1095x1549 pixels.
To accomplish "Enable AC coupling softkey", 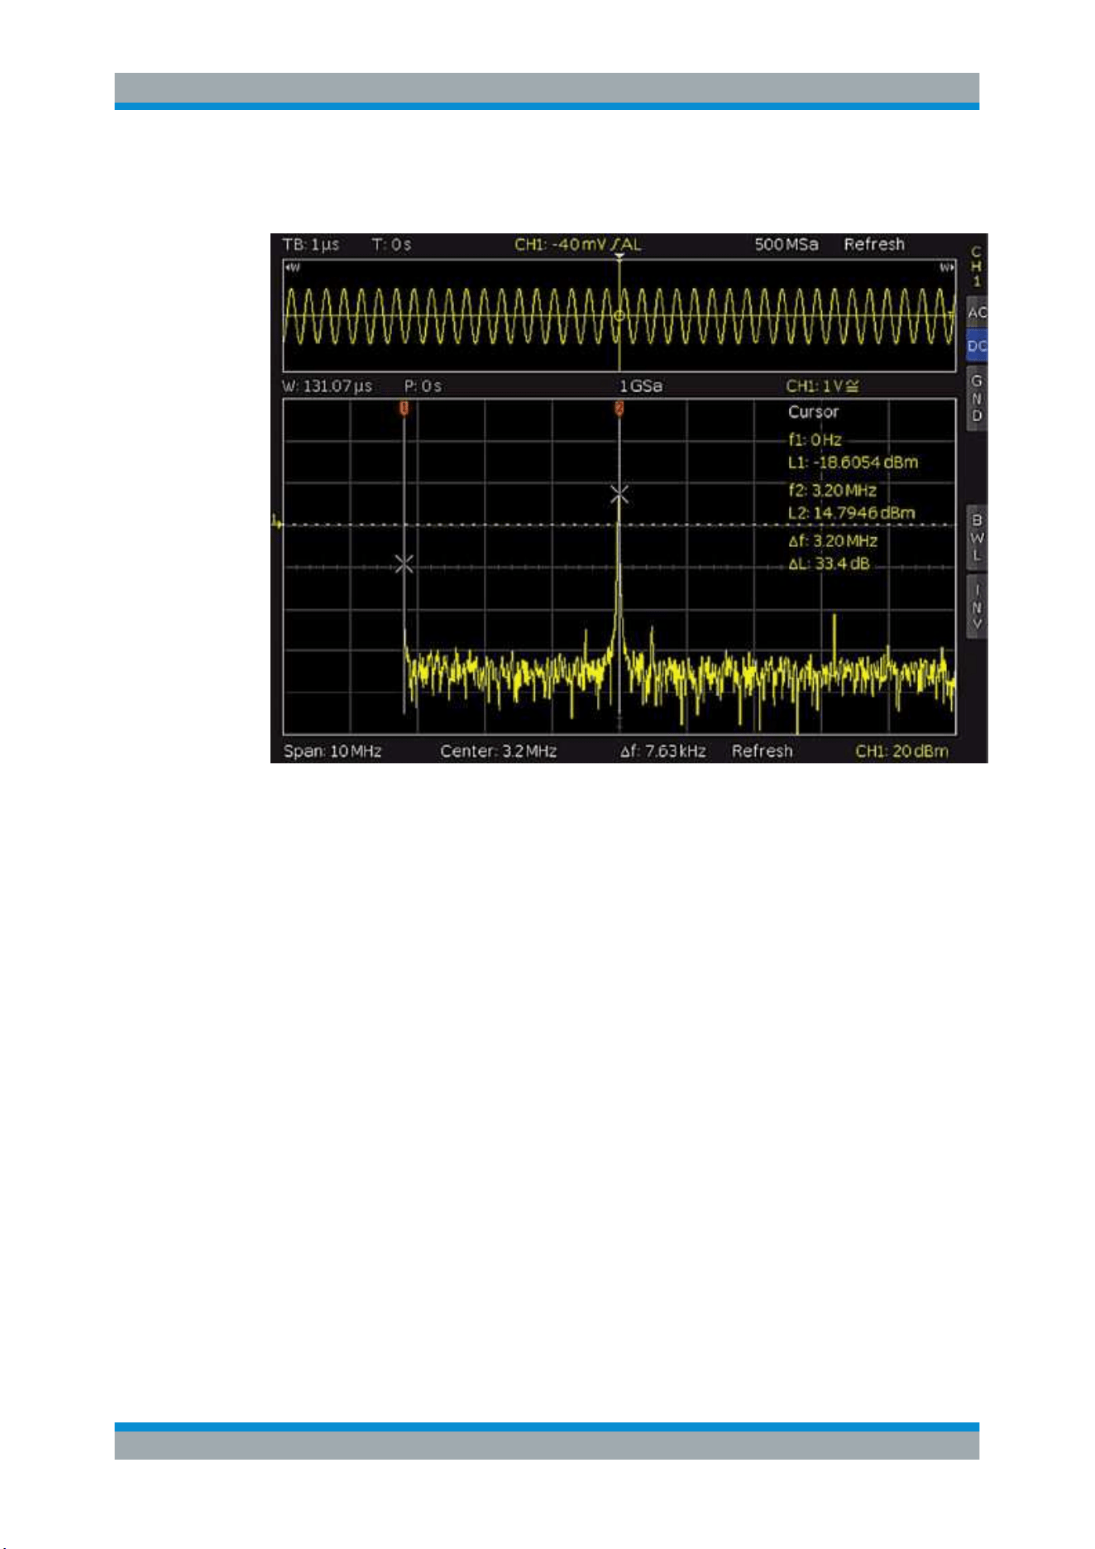I will (977, 313).
